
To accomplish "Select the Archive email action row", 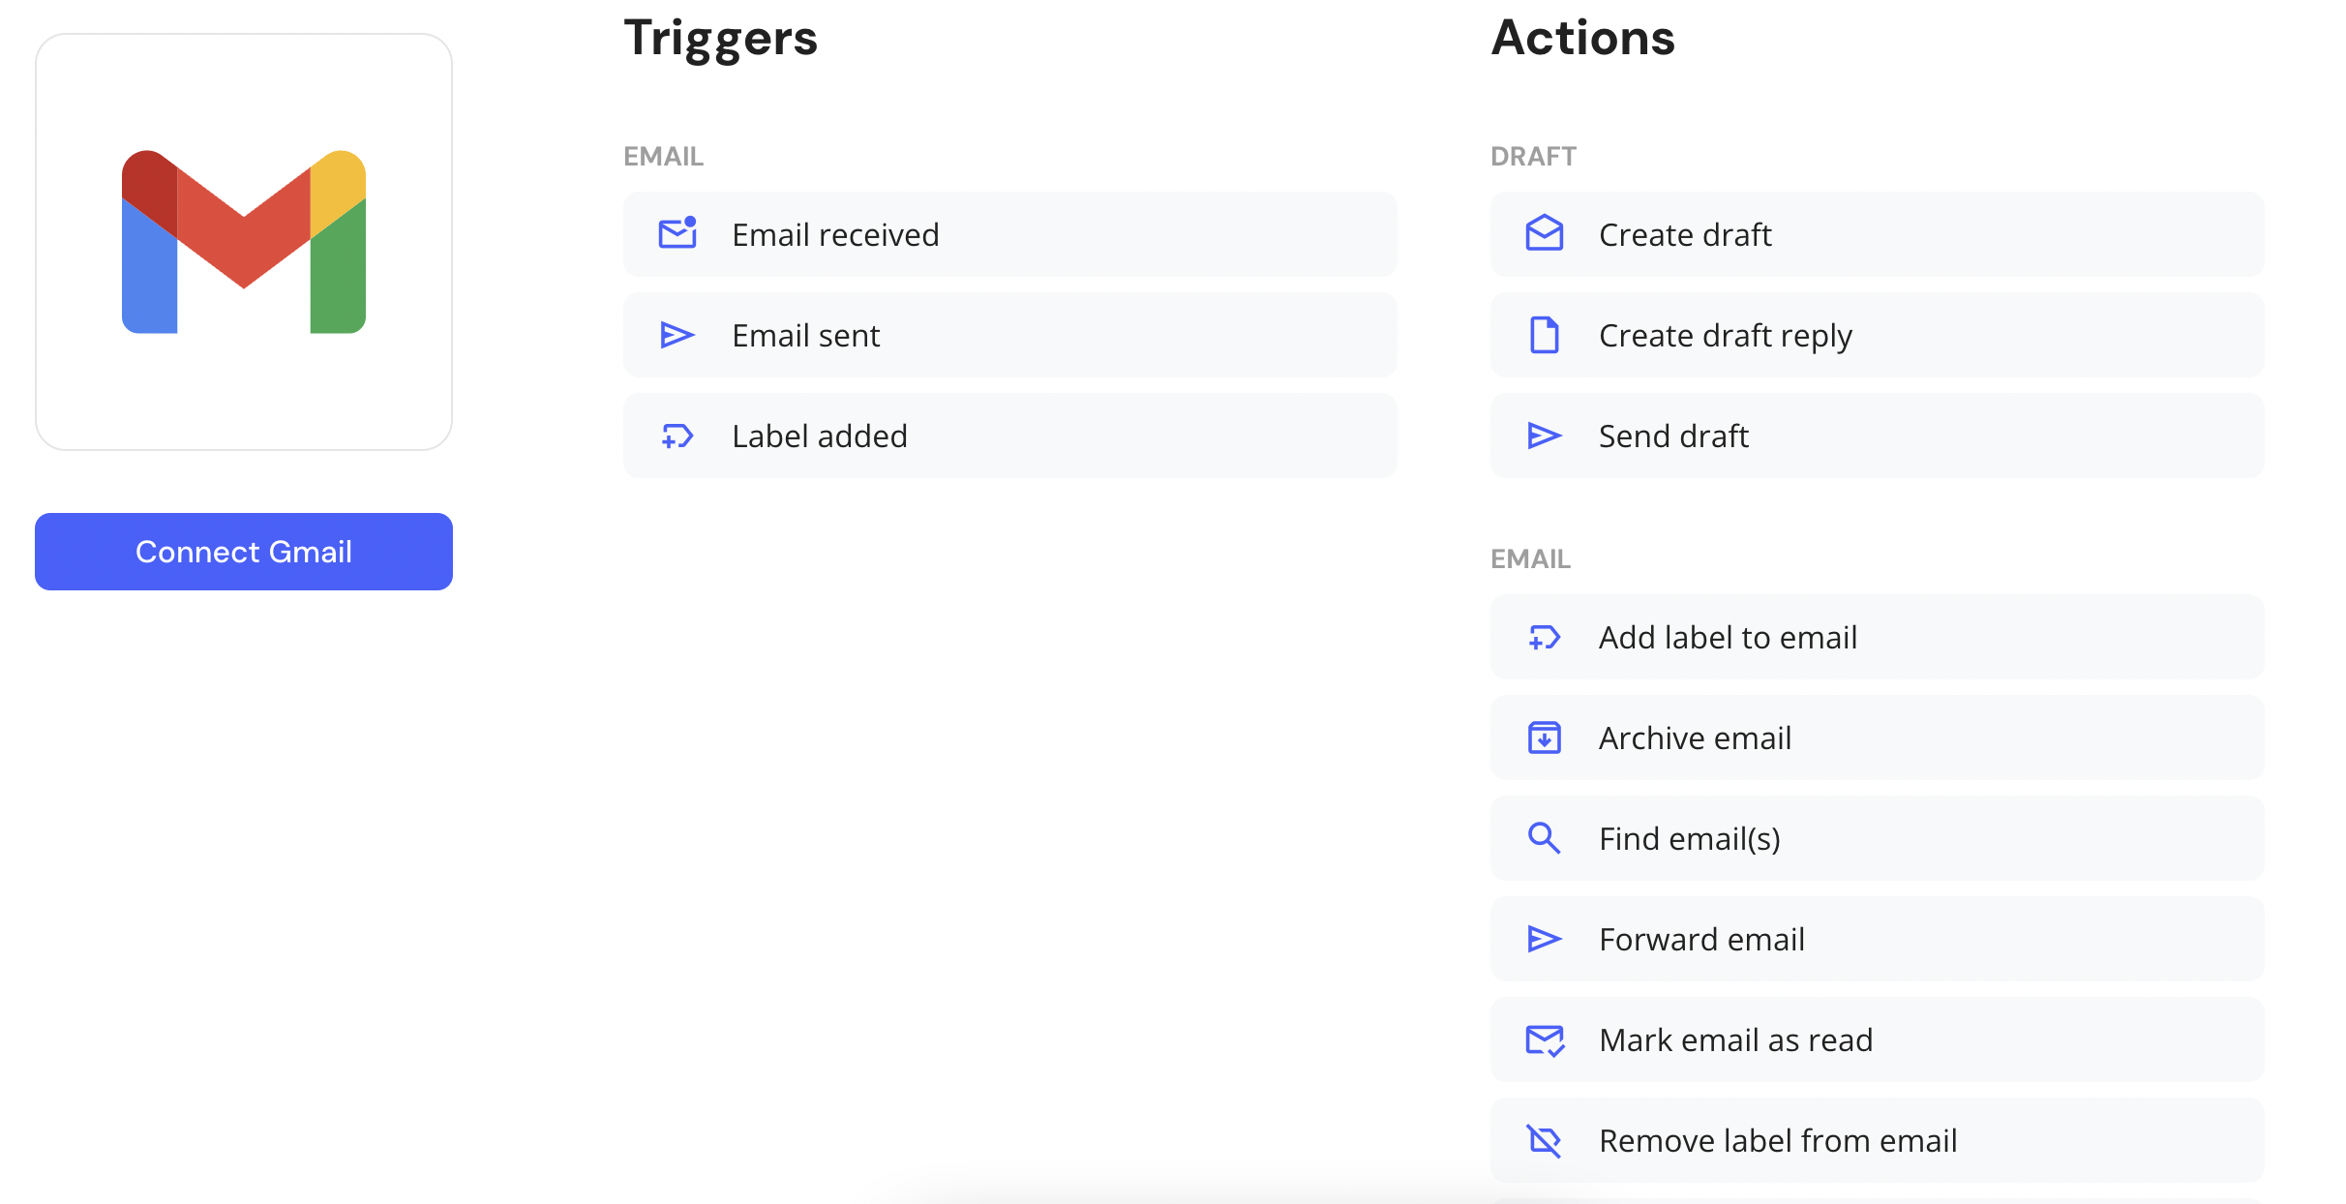I will 1877,737.
